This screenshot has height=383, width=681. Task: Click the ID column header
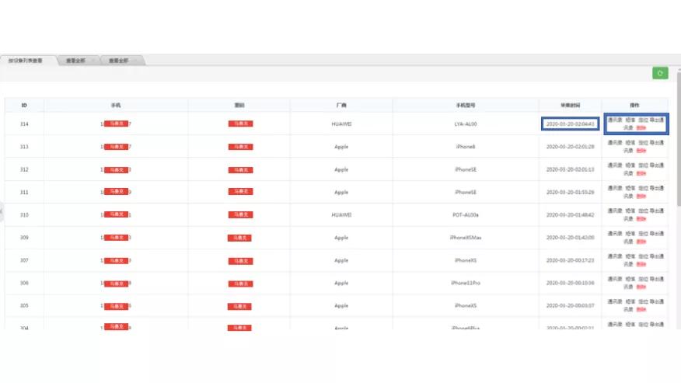[x=24, y=105]
